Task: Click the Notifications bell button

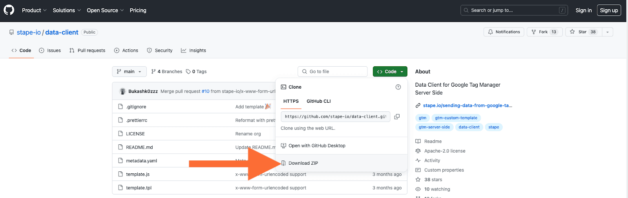Action: pyautogui.click(x=504, y=32)
